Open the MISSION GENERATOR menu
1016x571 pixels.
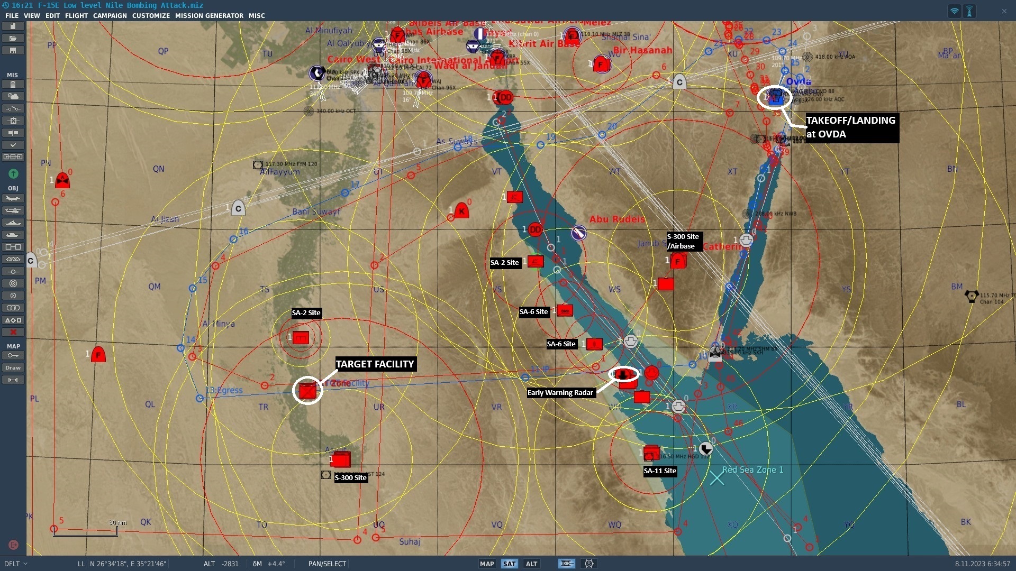click(x=209, y=15)
